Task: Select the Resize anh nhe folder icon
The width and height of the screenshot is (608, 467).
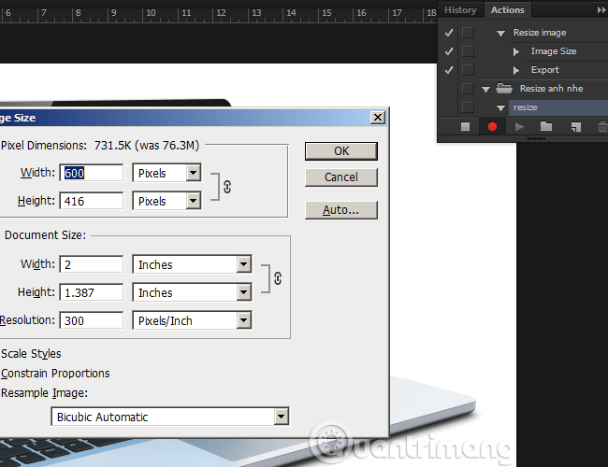Action: (504, 89)
